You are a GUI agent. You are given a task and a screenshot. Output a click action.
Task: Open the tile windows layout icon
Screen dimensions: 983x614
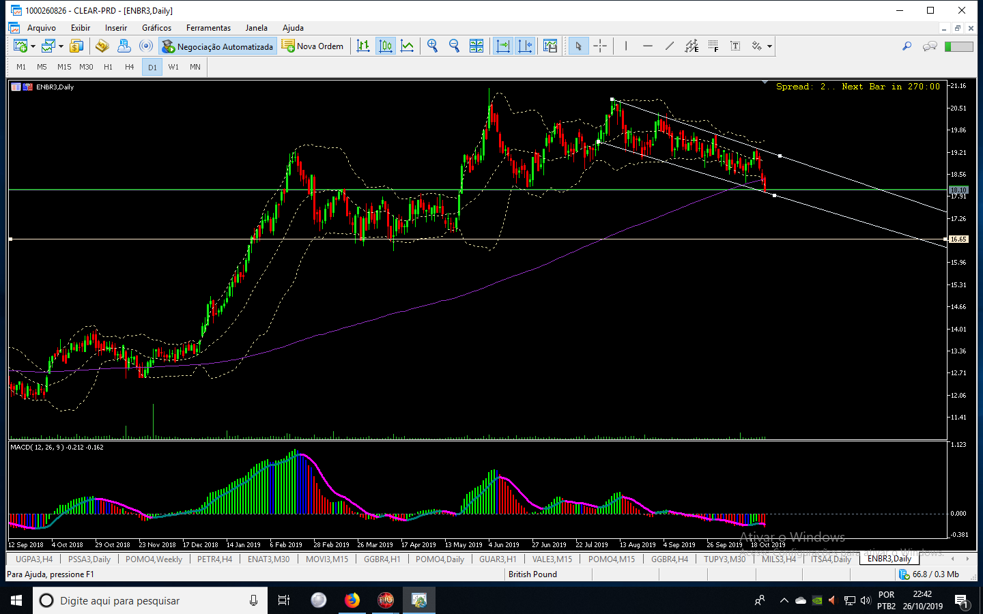pos(476,46)
